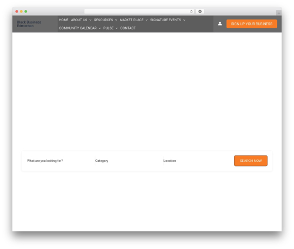Click the browser download indicator icon

coord(200,12)
